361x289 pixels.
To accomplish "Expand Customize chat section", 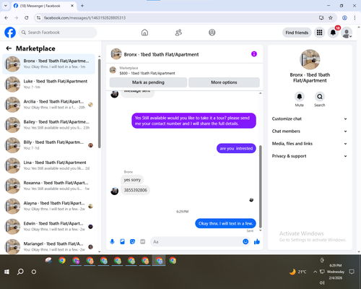I will tap(310, 118).
